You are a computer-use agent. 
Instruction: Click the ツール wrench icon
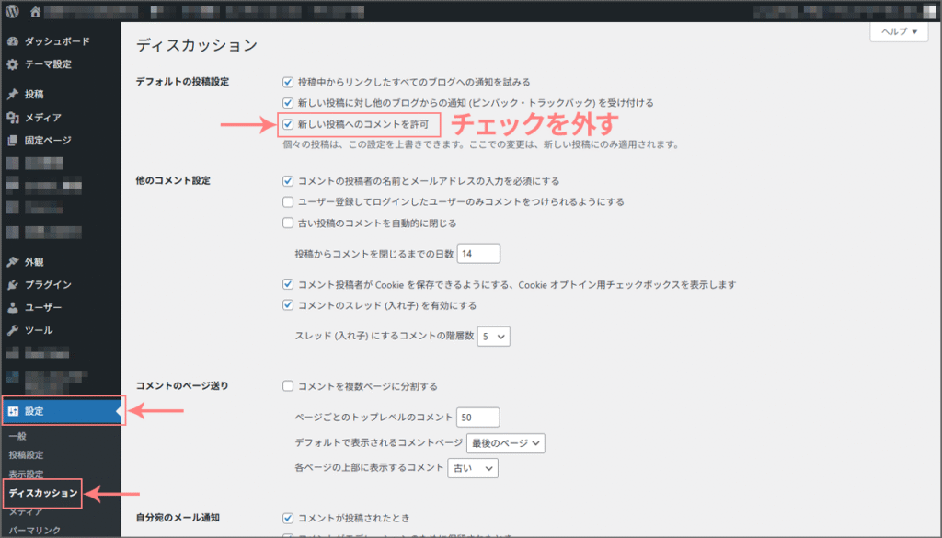(13, 330)
